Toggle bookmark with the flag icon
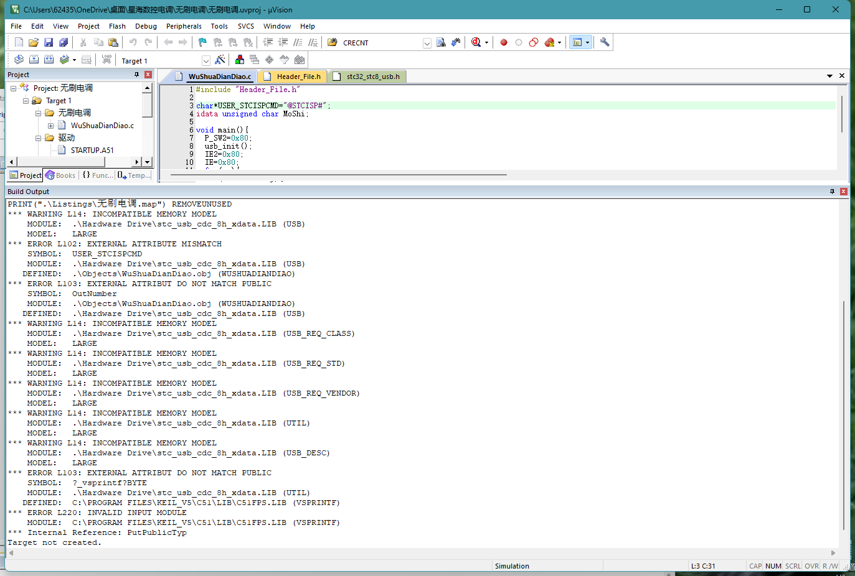This screenshot has height=576, width=855. pyautogui.click(x=202, y=42)
